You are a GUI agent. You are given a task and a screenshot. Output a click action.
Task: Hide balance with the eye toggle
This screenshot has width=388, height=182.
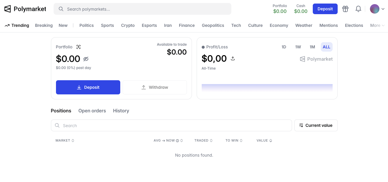[86, 59]
